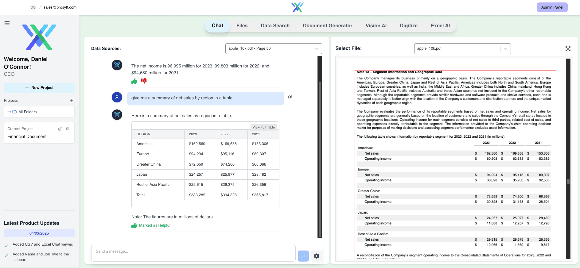The height and width of the screenshot is (268, 580).
Task: Switch to the Files tab
Action: pos(242,26)
